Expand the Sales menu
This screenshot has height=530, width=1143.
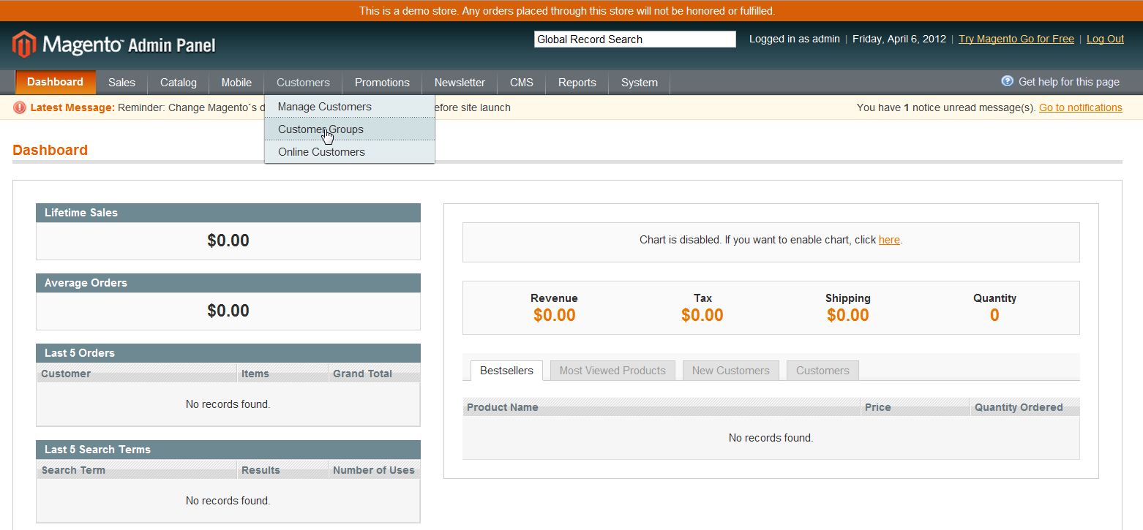pos(121,83)
